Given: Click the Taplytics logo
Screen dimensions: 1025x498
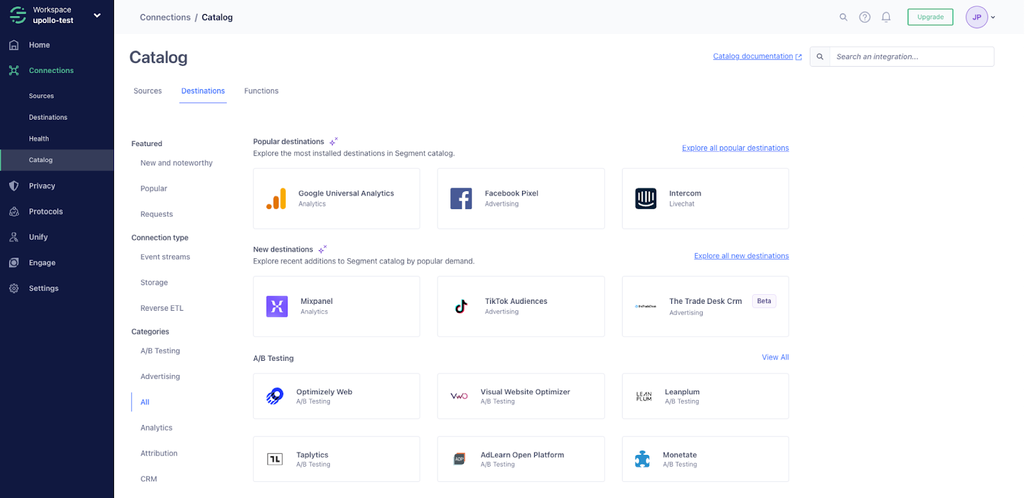Looking at the screenshot, I should click(x=275, y=459).
